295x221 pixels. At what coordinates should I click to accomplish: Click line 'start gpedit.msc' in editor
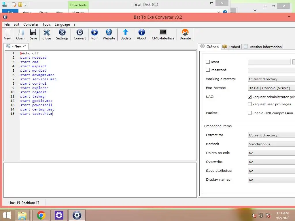coord(36,101)
